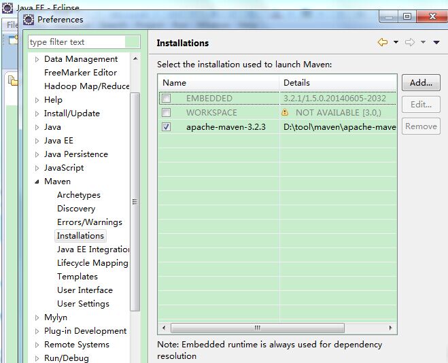Click the back navigation arrow icon
This screenshot has width=448, height=363.
(x=383, y=42)
